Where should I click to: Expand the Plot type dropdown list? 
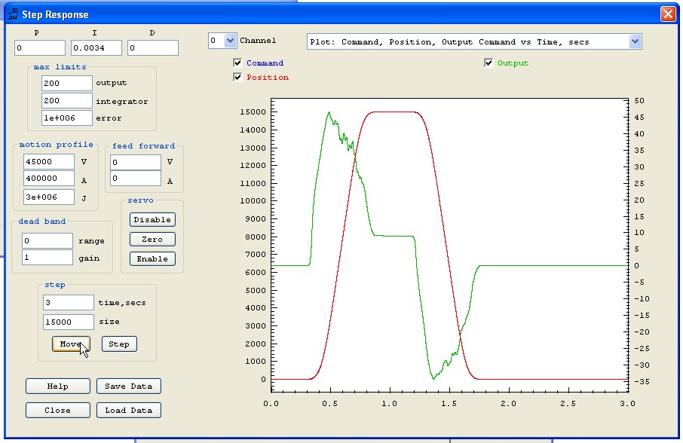point(634,41)
